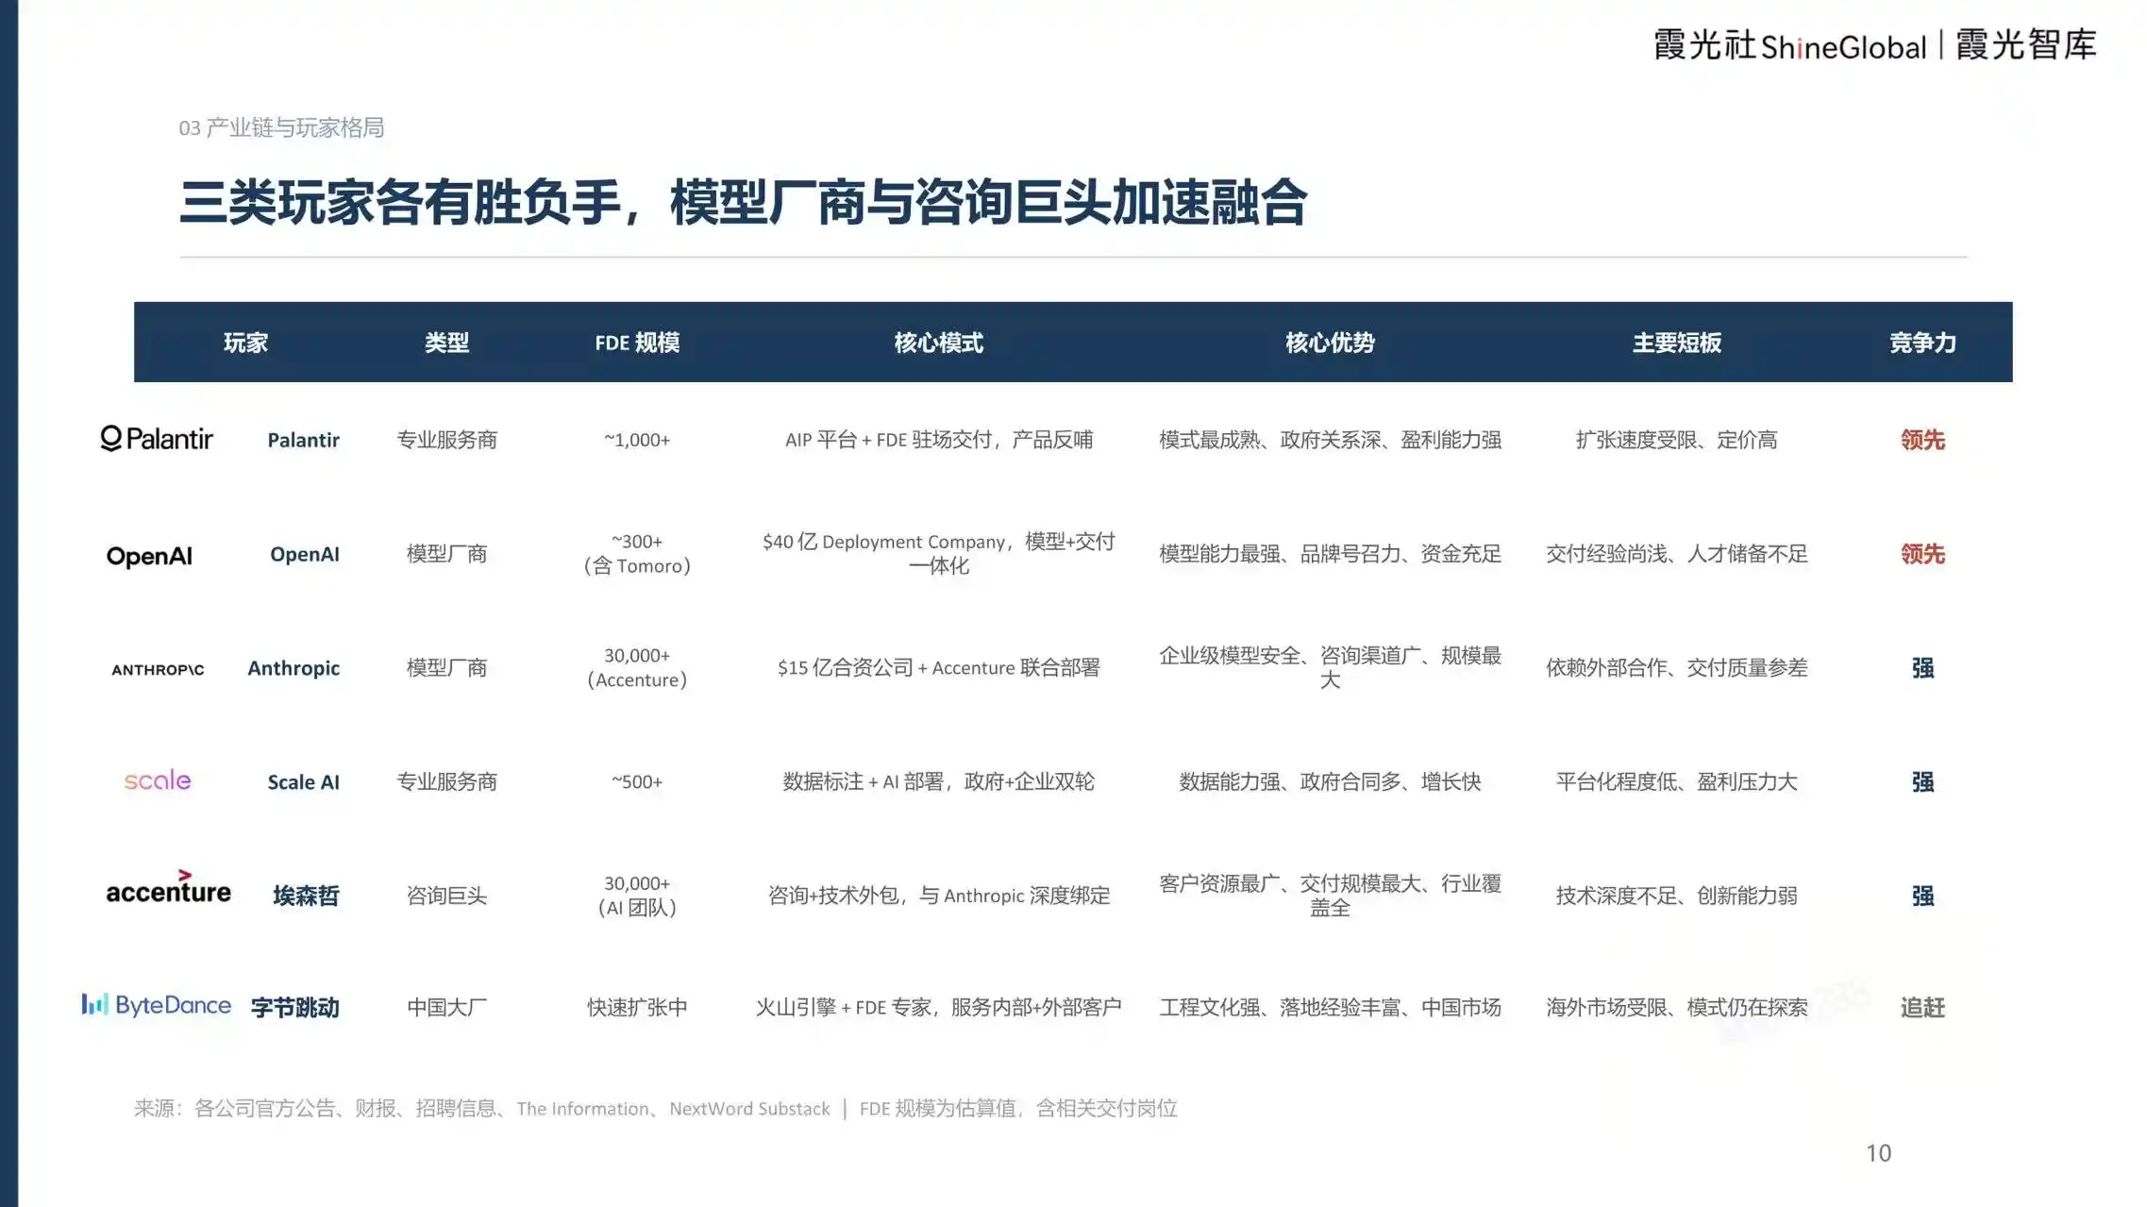
Task: Click the Palantir logo in the first row
Action: pos(157,439)
